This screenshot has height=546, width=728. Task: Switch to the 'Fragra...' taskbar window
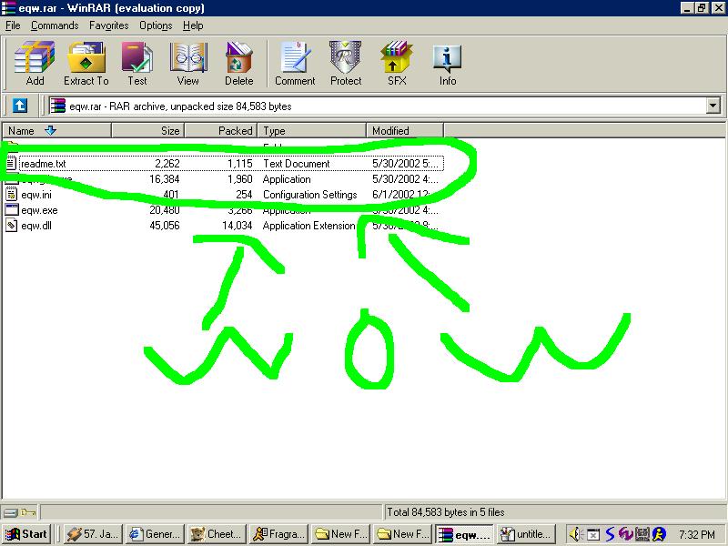[278, 534]
